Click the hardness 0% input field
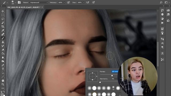Image resolution: width=171 pixels, height=96 pixels. [115, 79]
